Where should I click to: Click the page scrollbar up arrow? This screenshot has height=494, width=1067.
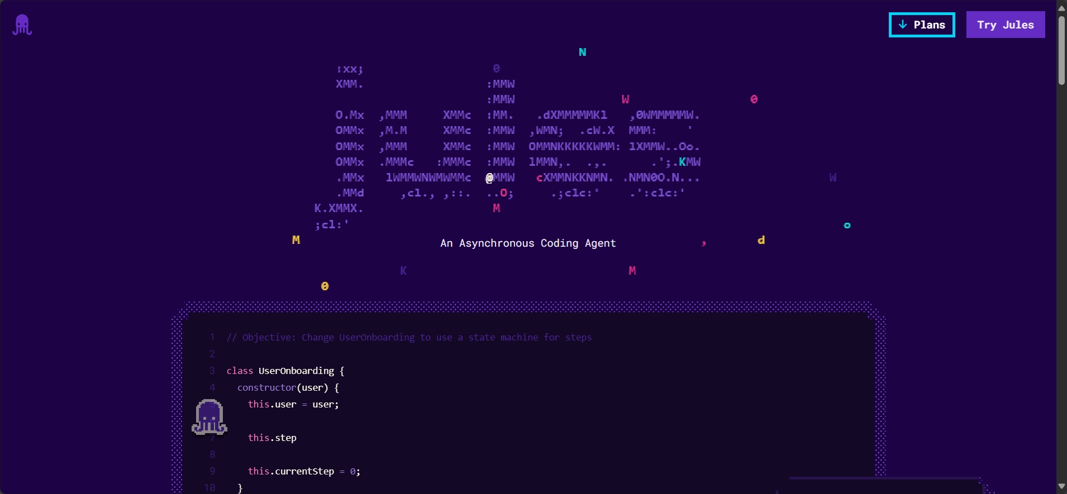[1061, 7]
